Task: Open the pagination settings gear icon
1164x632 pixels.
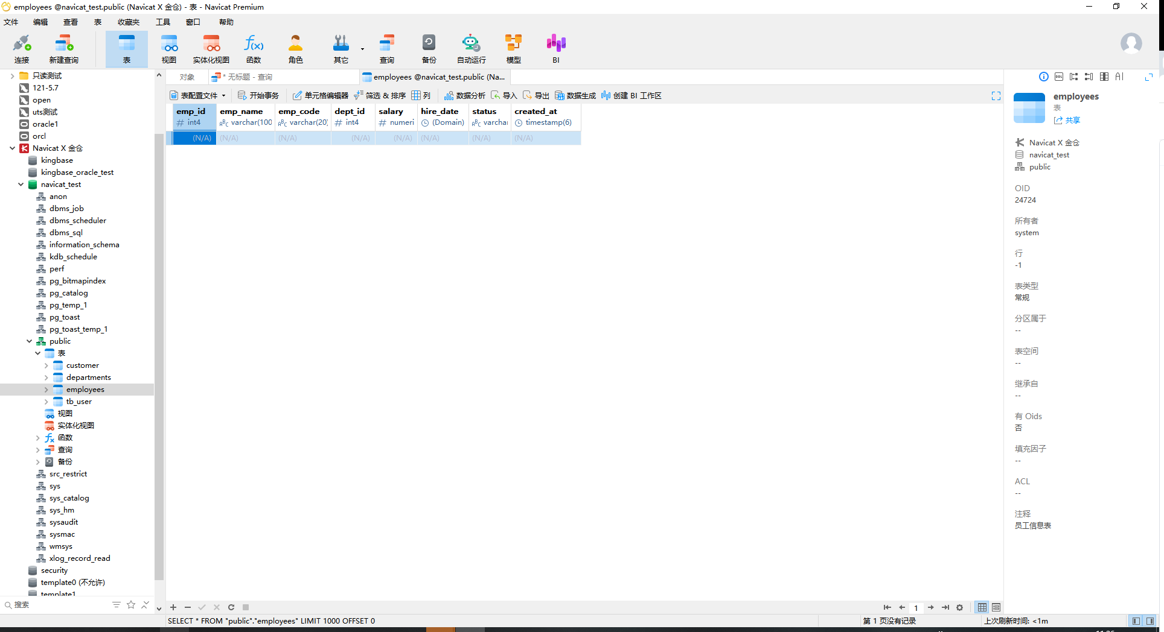Action: tap(960, 607)
